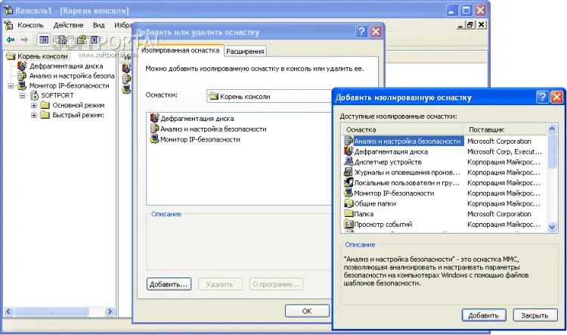Click Анализ и настройка безопасности icon in added list
This screenshot has width=567, height=335.
155,129
